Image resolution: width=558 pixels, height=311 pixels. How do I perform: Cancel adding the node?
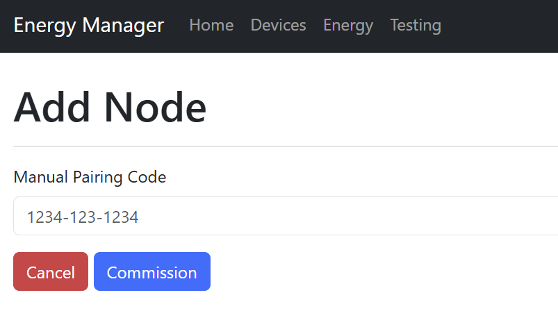pyautogui.click(x=51, y=272)
